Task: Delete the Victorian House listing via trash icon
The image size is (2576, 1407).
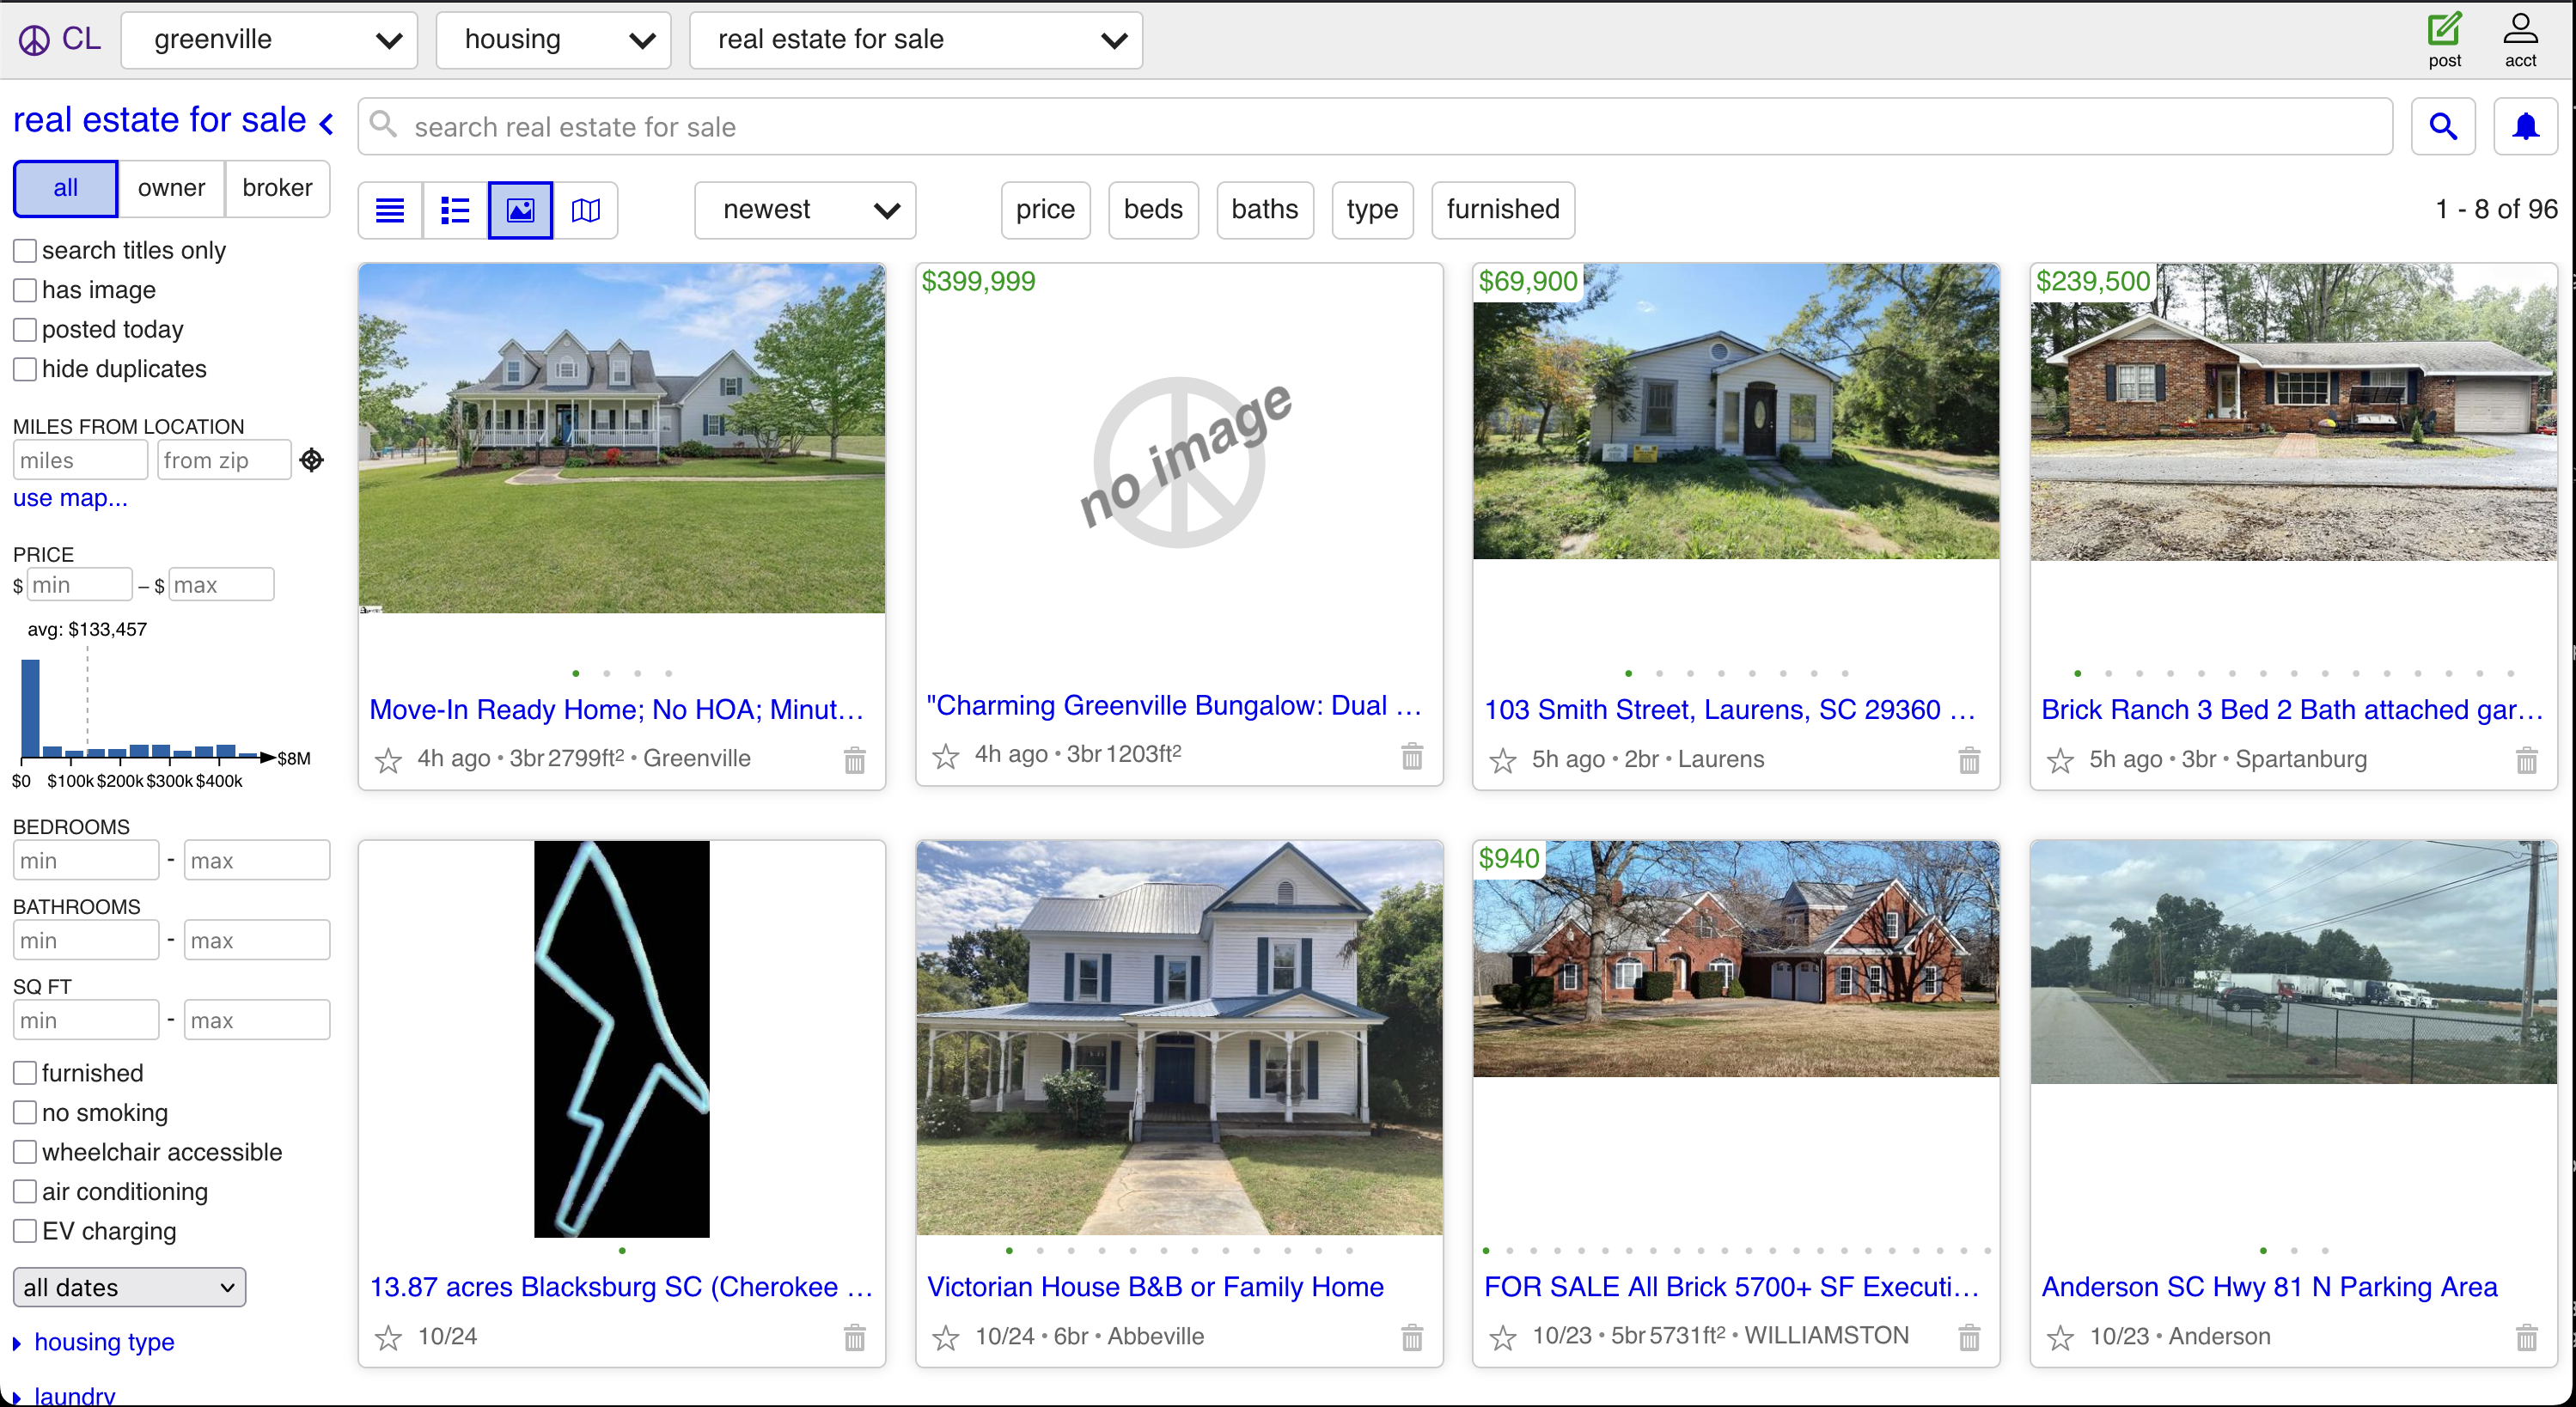Action: [x=1411, y=1337]
